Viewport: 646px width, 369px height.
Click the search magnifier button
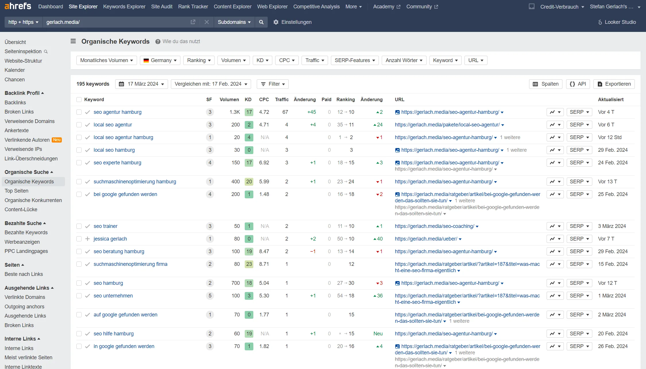click(x=261, y=22)
